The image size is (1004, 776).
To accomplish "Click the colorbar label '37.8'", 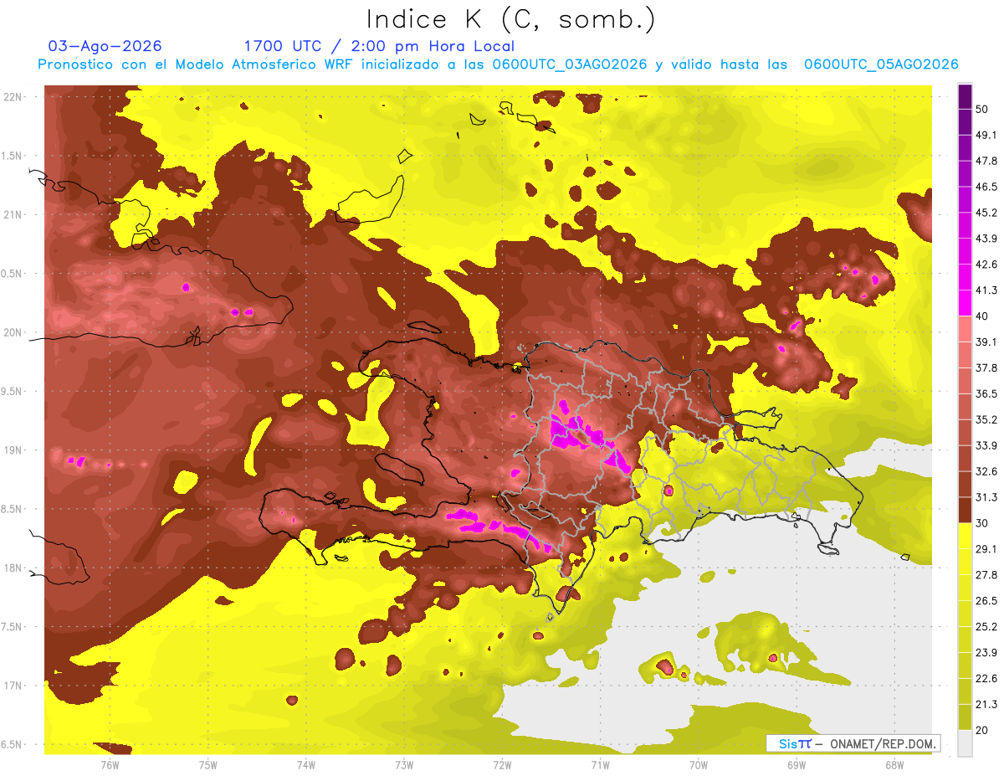I will 986,368.
